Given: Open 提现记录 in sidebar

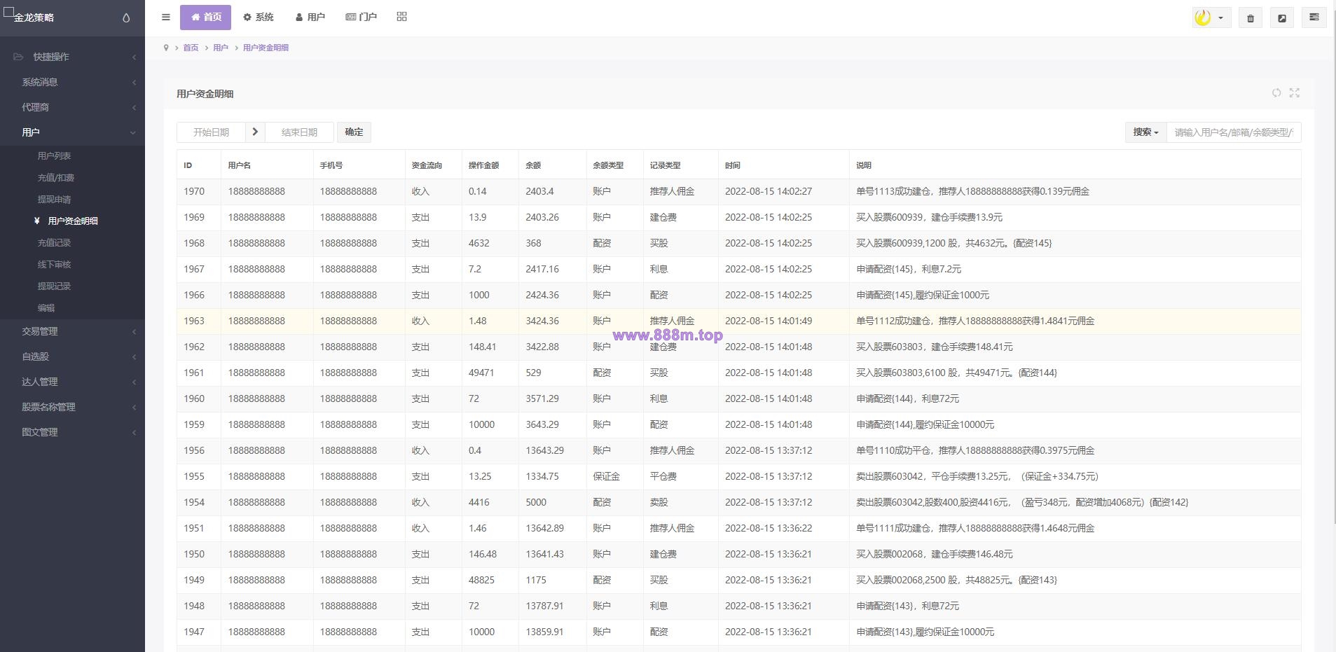Looking at the screenshot, I should pyautogui.click(x=54, y=286).
